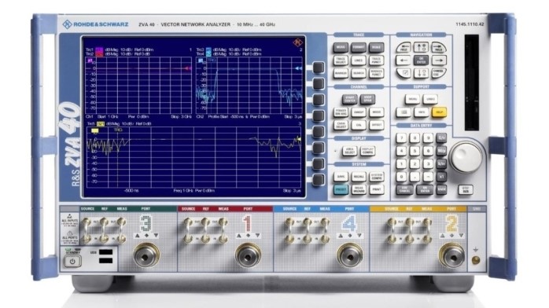
Task: Push the top softkey beside the display
Action: 319,68
